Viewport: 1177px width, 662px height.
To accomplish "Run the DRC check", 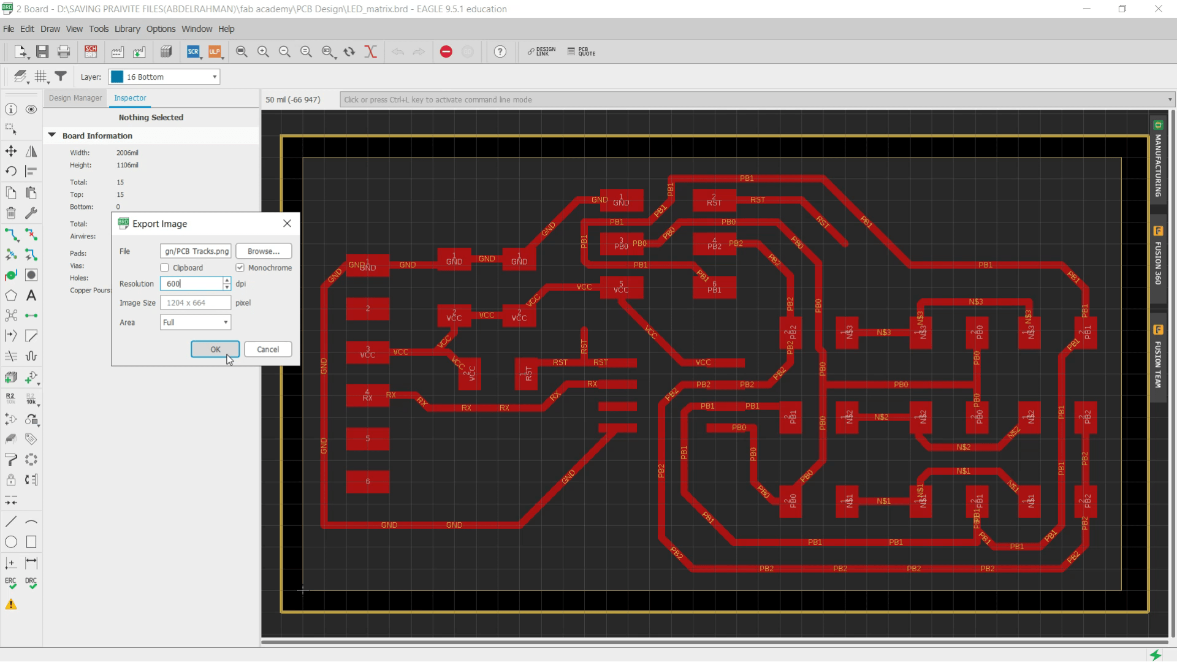I will tap(31, 582).
